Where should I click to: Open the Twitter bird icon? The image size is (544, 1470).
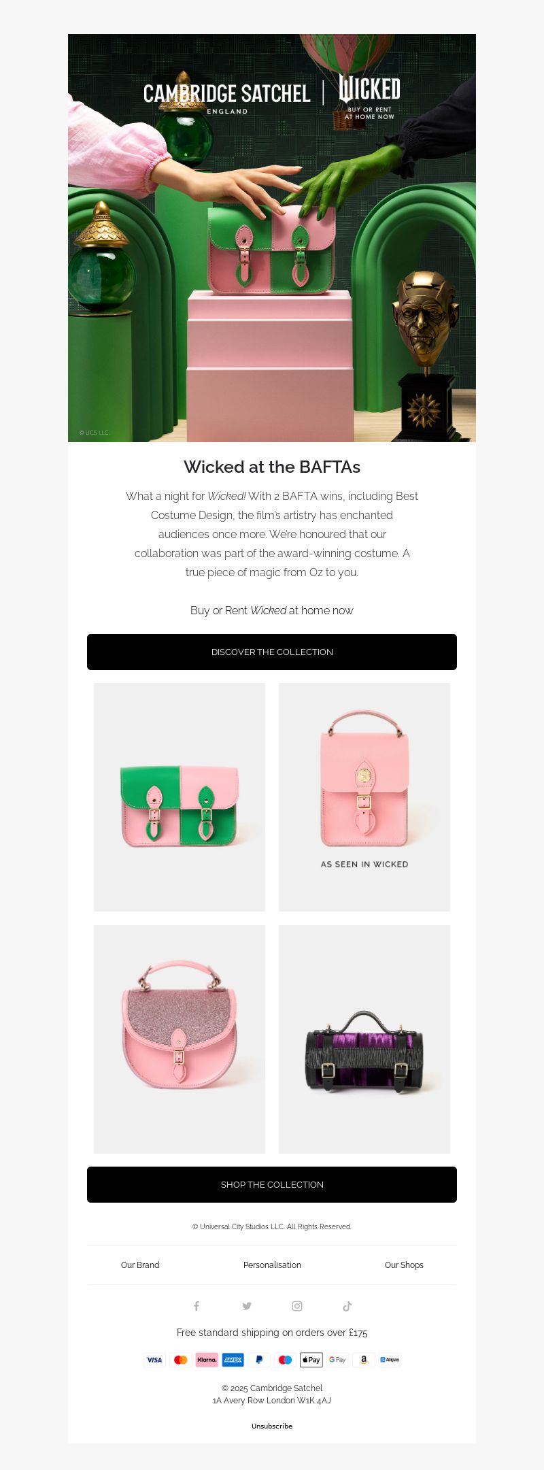(247, 1306)
